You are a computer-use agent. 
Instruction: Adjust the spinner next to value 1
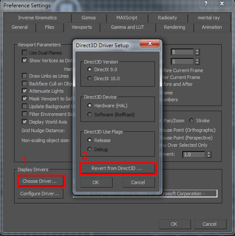coord(197,61)
